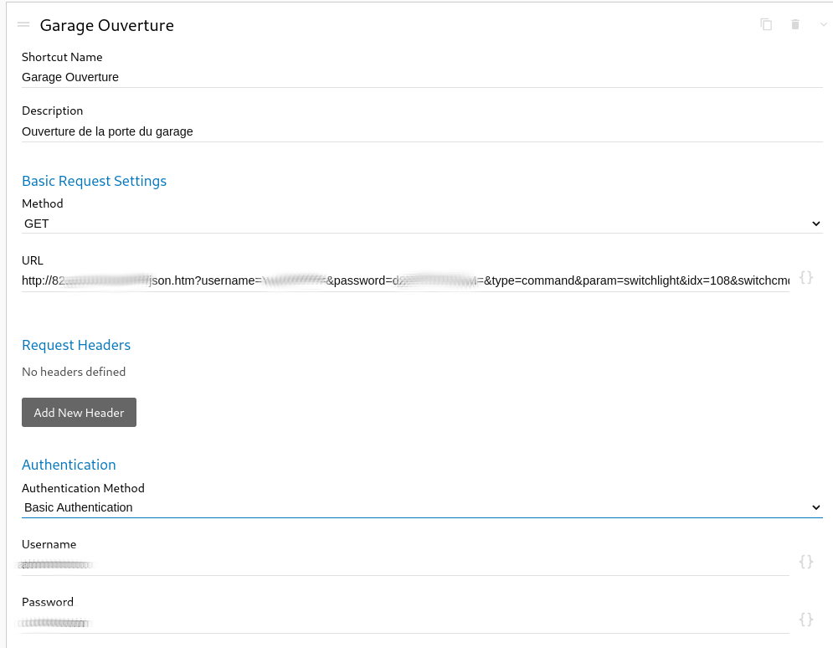
Task: Click the Request Headers section heading
Action: (76, 345)
